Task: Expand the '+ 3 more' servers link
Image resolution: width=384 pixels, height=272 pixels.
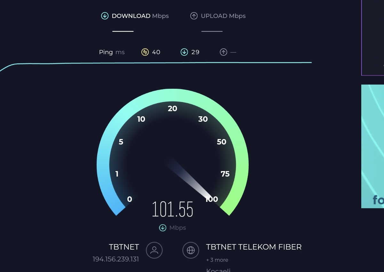Action: click(x=217, y=260)
